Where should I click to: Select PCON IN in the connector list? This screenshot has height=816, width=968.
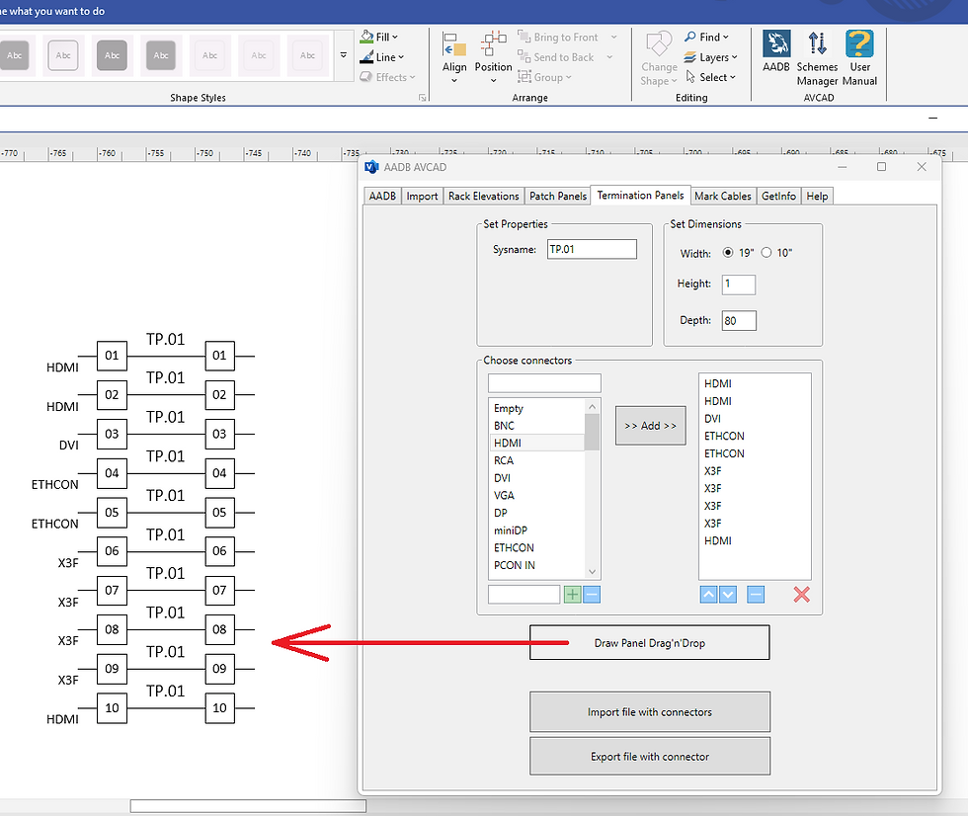click(x=537, y=565)
